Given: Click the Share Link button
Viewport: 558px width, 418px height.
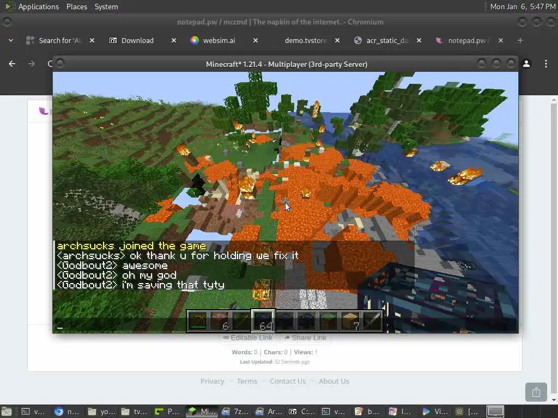Looking at the screenshot, I should [x=305, y=337].
